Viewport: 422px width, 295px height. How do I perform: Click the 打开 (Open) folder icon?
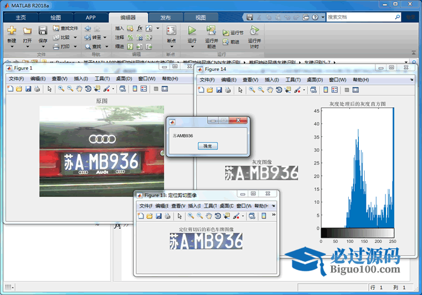[27, 31]
